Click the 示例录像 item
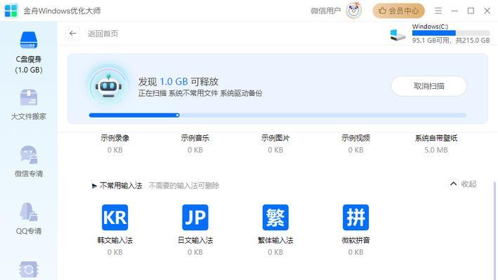 coord(115,143)
